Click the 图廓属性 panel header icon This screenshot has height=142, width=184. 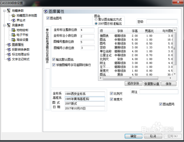45,11
